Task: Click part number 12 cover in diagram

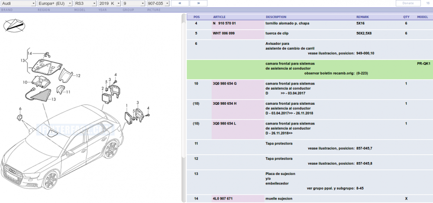Action: (66, 75)
